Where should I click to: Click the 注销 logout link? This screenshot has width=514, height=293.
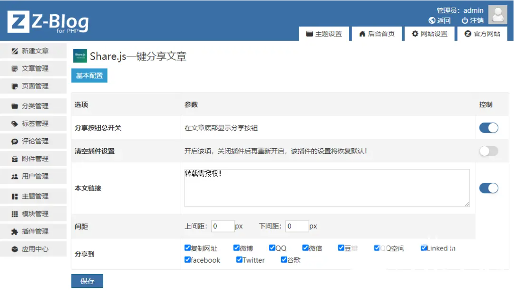coord(473,20)
